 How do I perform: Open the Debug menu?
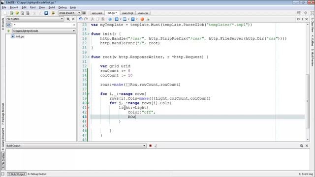(63, 7)
